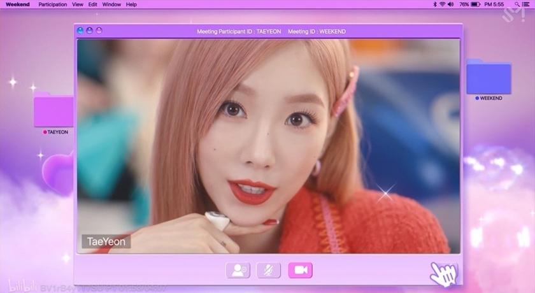Open the participants button in meeting toolbar
The image size is (535, 293).
tap(238, 270)
